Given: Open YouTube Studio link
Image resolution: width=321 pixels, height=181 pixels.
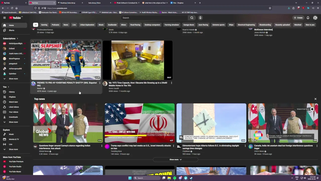Looking at the screenshot, I should (x=15, y=166).
